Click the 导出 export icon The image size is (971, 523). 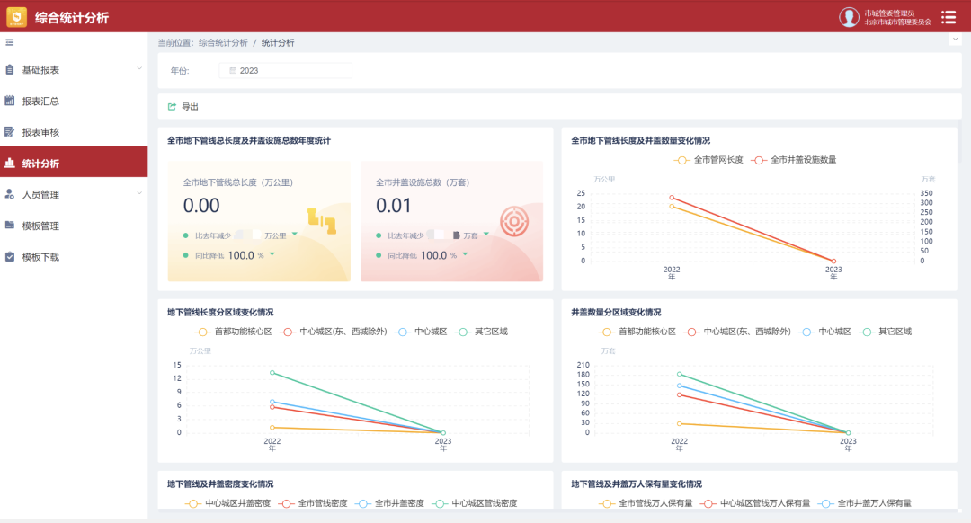(x=172, y=107)
